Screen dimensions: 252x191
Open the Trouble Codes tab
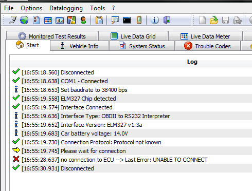207,46
